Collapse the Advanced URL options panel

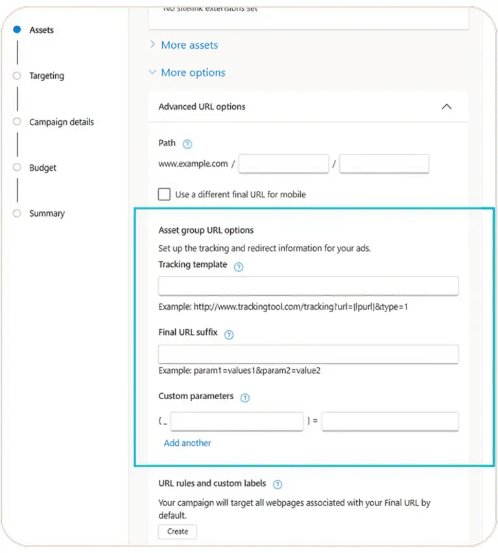pyautogui.click(x=447, y=106)
